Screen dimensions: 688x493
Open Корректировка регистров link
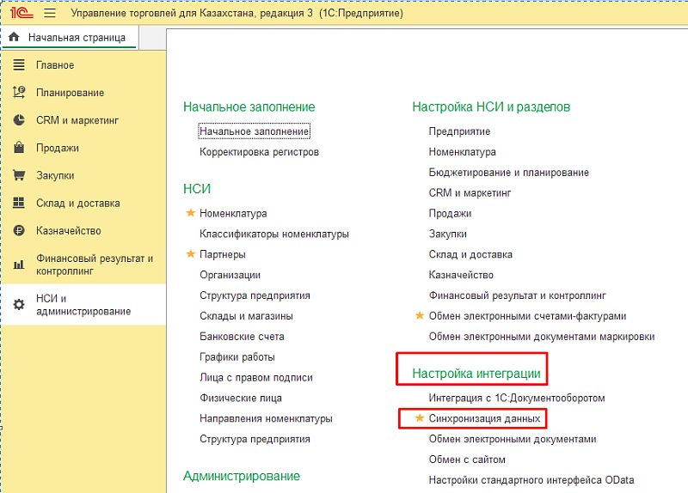(x=259, y=152)
